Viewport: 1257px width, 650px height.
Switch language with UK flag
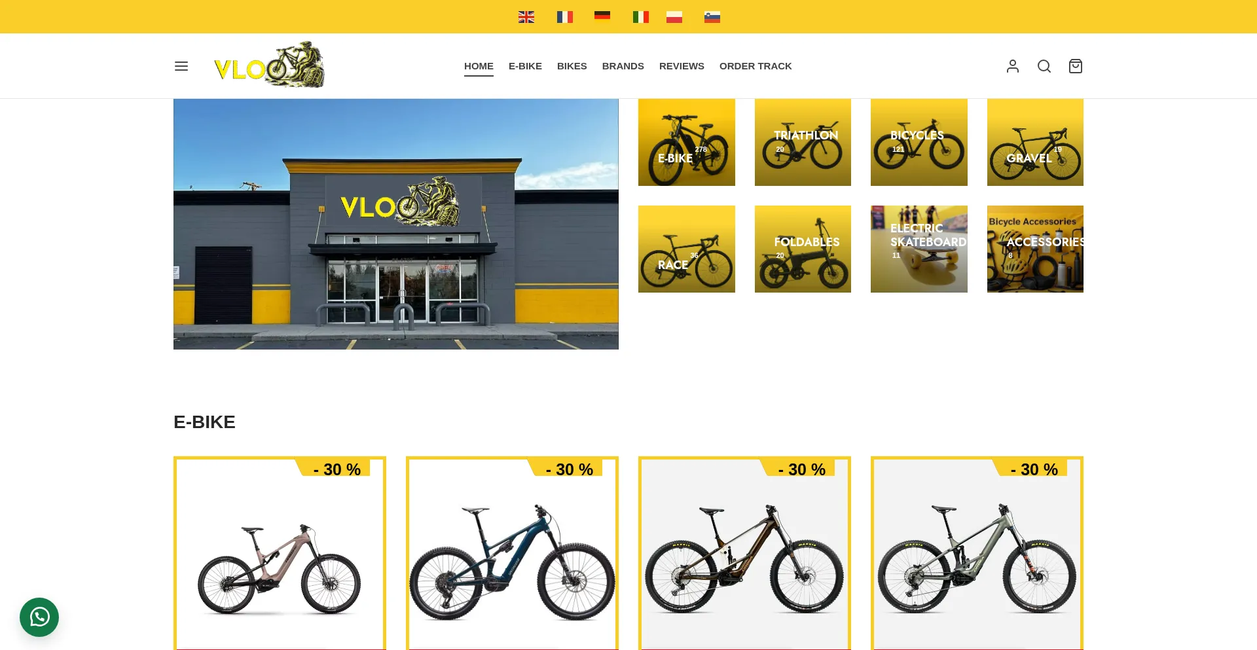pyautogui.click(x=526, y=17)
